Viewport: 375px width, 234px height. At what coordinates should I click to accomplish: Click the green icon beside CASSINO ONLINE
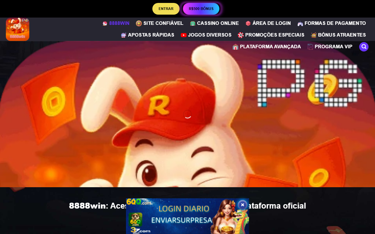click(193, 23)
